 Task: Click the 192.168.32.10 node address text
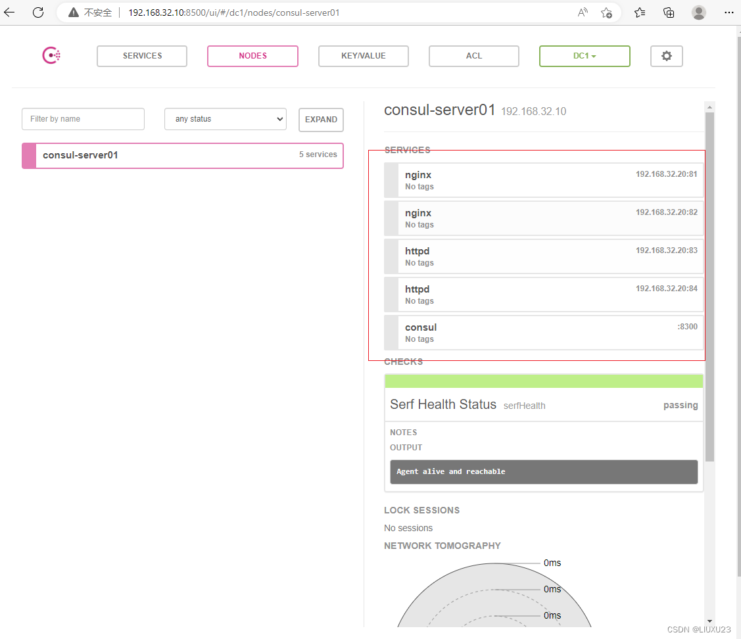point(533,112)
